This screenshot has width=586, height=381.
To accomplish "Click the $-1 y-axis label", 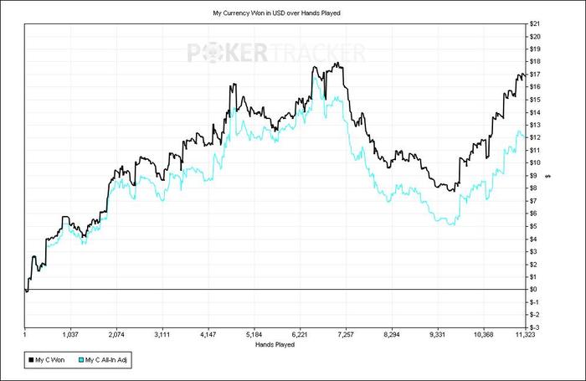I will click(x=534, y=302).
